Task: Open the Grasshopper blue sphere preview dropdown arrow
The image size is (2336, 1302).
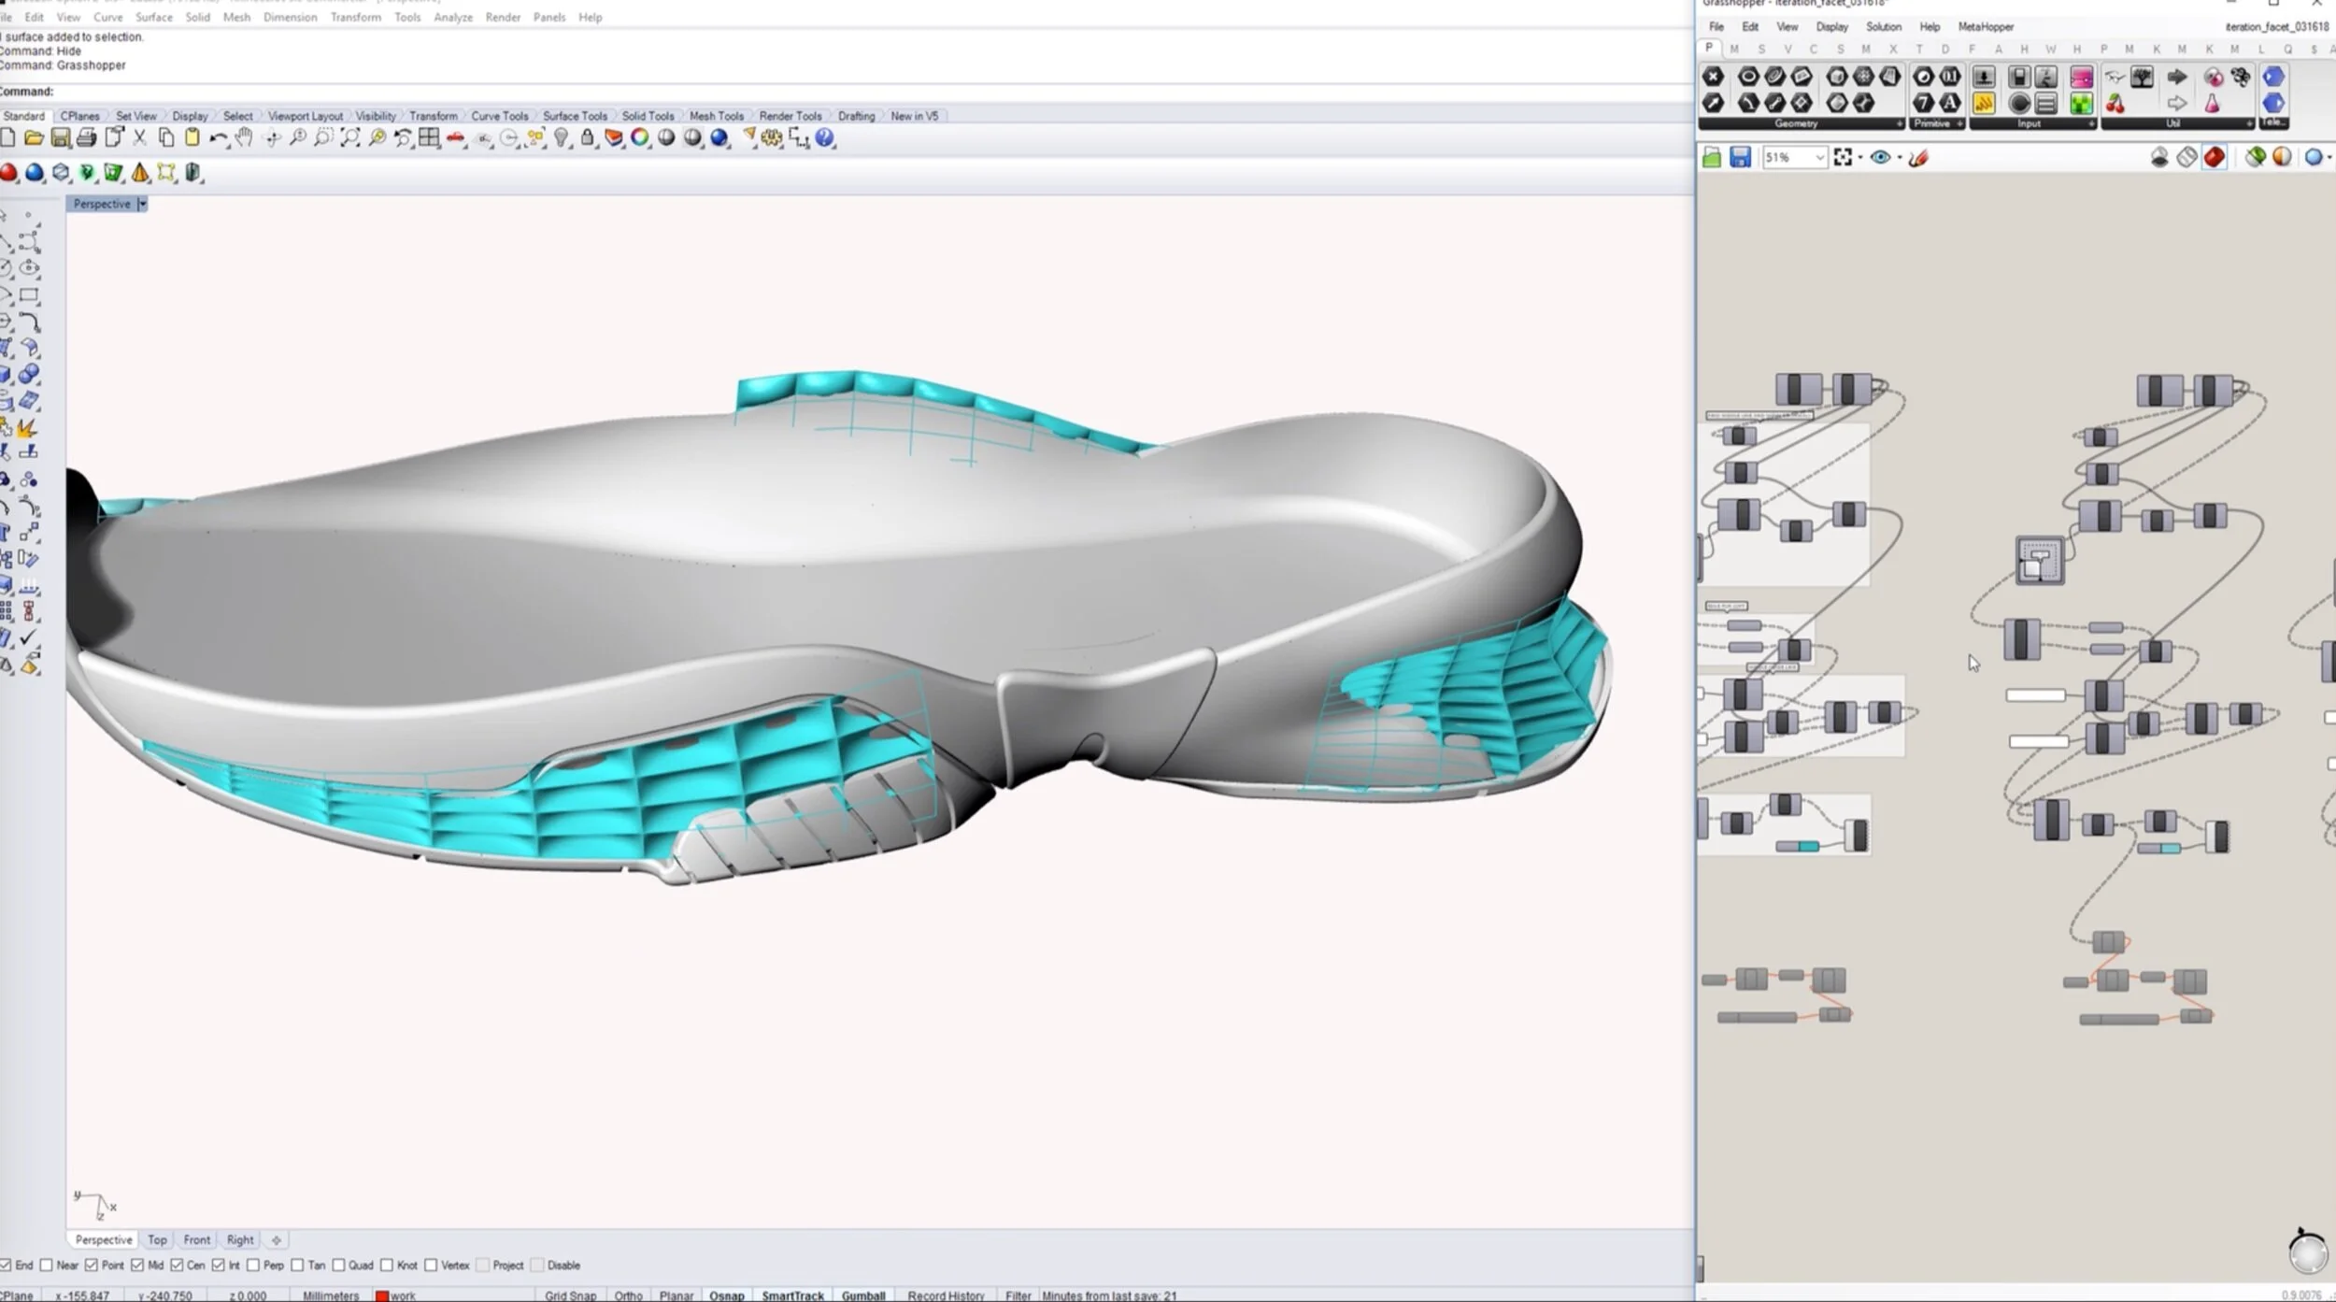Action: click(x=2329, y=158)
